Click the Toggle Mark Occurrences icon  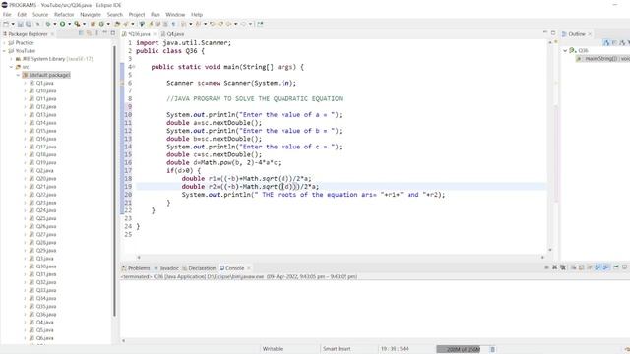(151, 24)
